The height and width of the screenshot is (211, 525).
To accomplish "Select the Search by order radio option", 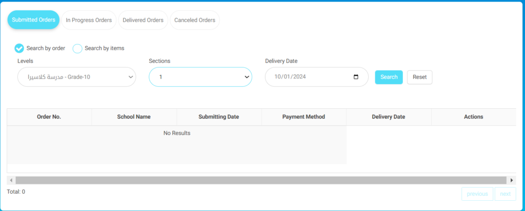I will 19,49.
